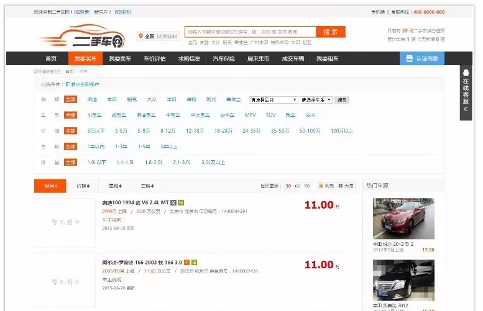The width and height of the screenshot is (483, 311).
Task: Switch to list view 列表 icon
Action: [321, 186]
